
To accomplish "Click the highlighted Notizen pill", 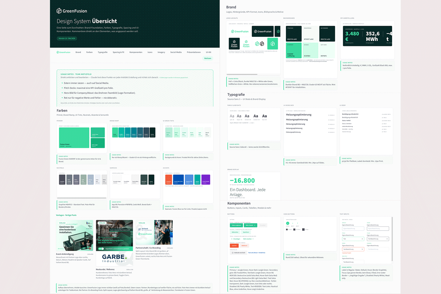I will 208,58.
